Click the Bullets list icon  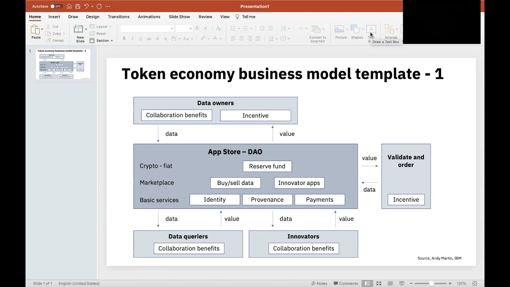(x=233, y=28)
